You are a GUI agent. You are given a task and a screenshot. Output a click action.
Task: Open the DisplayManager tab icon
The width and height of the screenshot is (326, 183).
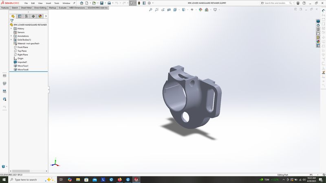pyautogui.click(x=40, y=16)
